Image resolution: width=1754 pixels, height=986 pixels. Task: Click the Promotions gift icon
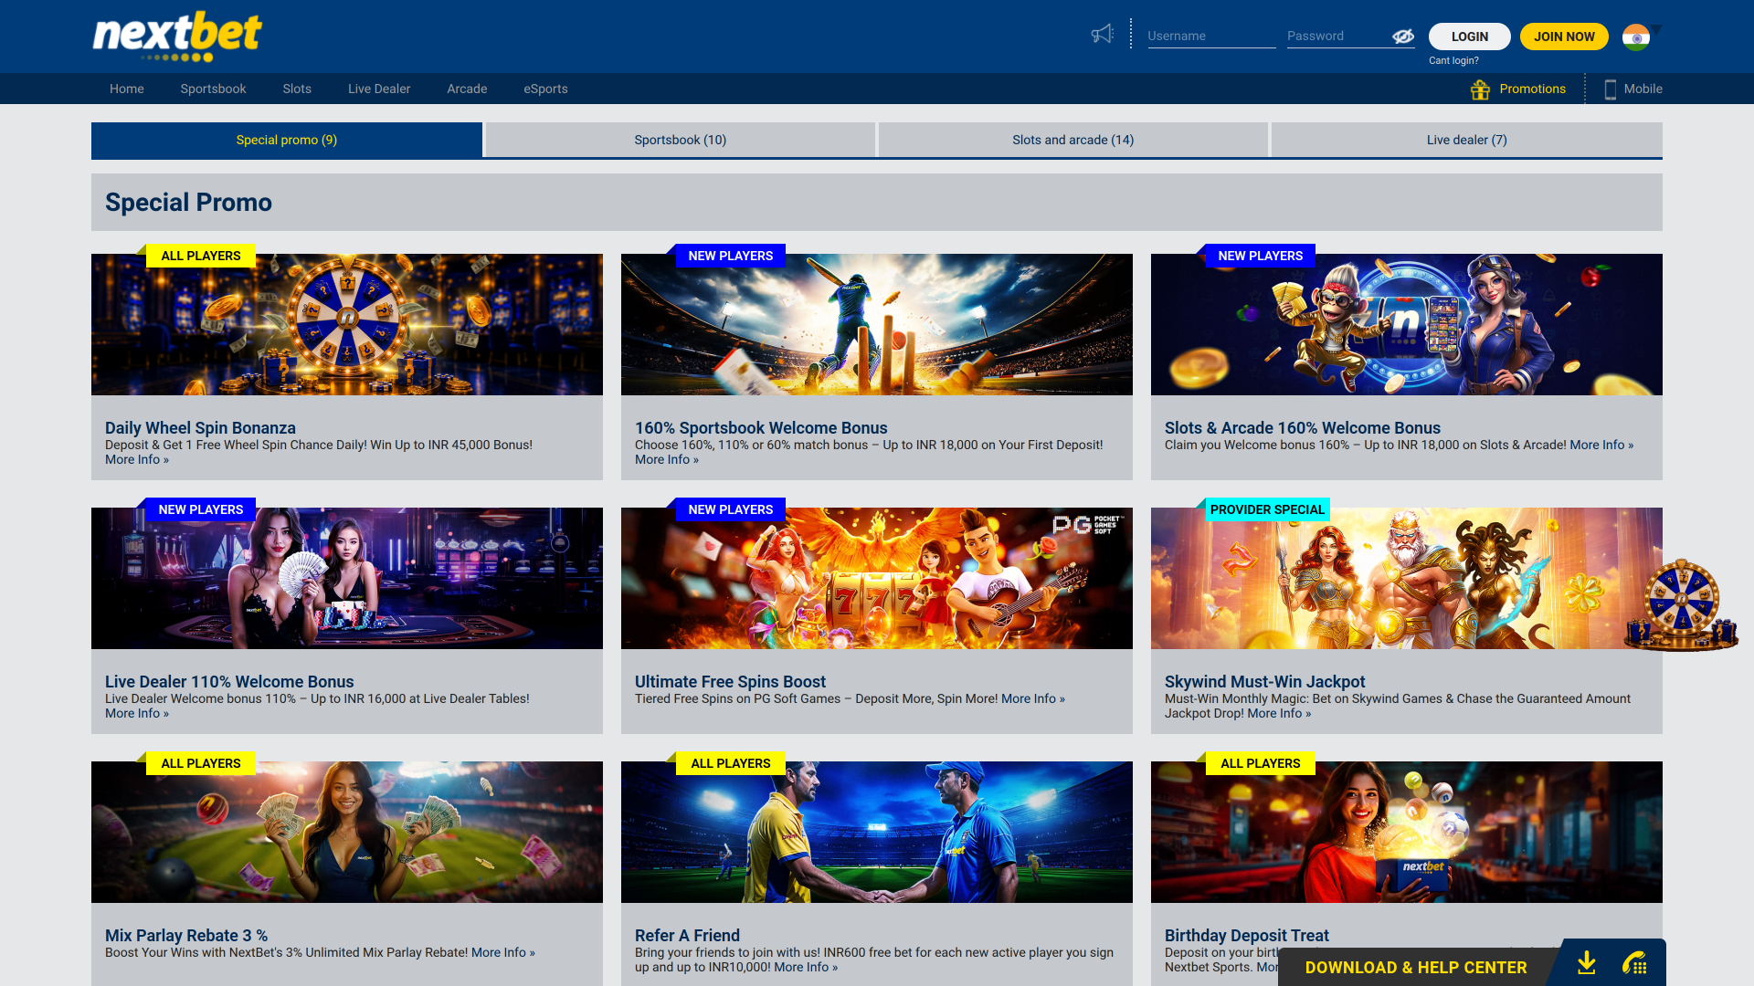1481,89
